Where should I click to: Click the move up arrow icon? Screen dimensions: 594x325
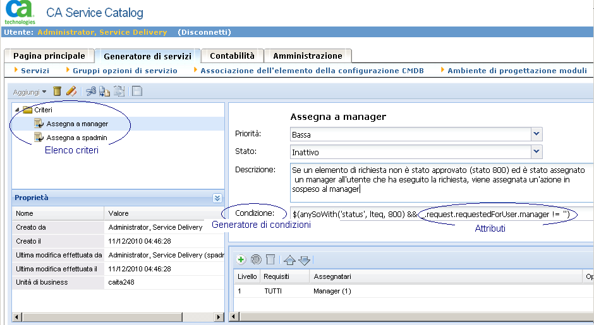(x=289, y=259)
